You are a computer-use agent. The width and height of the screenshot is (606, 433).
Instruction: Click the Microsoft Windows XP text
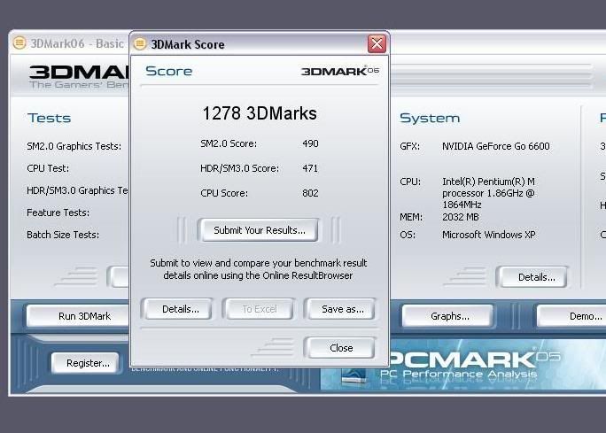489,235
